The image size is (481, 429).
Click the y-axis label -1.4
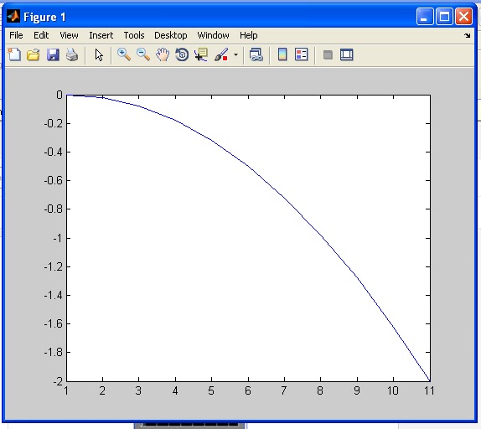pos(54,295)
